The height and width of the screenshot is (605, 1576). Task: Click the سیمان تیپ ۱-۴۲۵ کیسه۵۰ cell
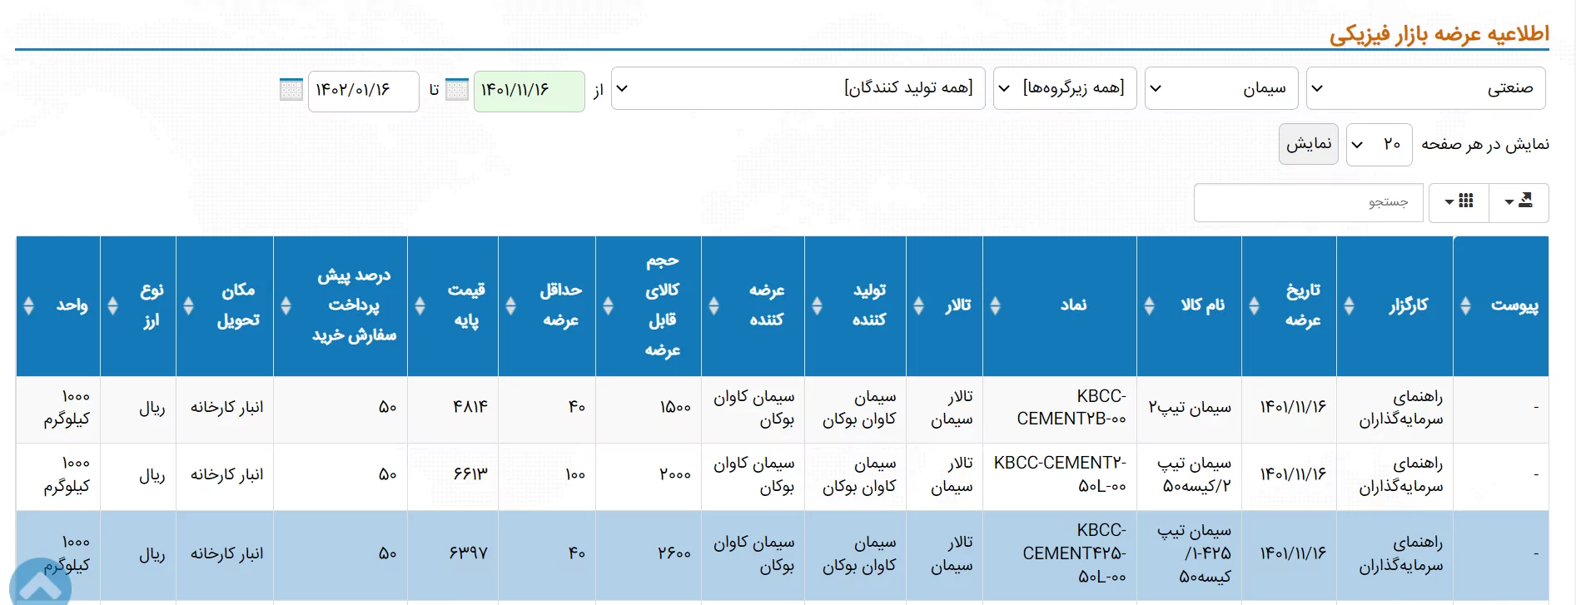(1189, 554)
